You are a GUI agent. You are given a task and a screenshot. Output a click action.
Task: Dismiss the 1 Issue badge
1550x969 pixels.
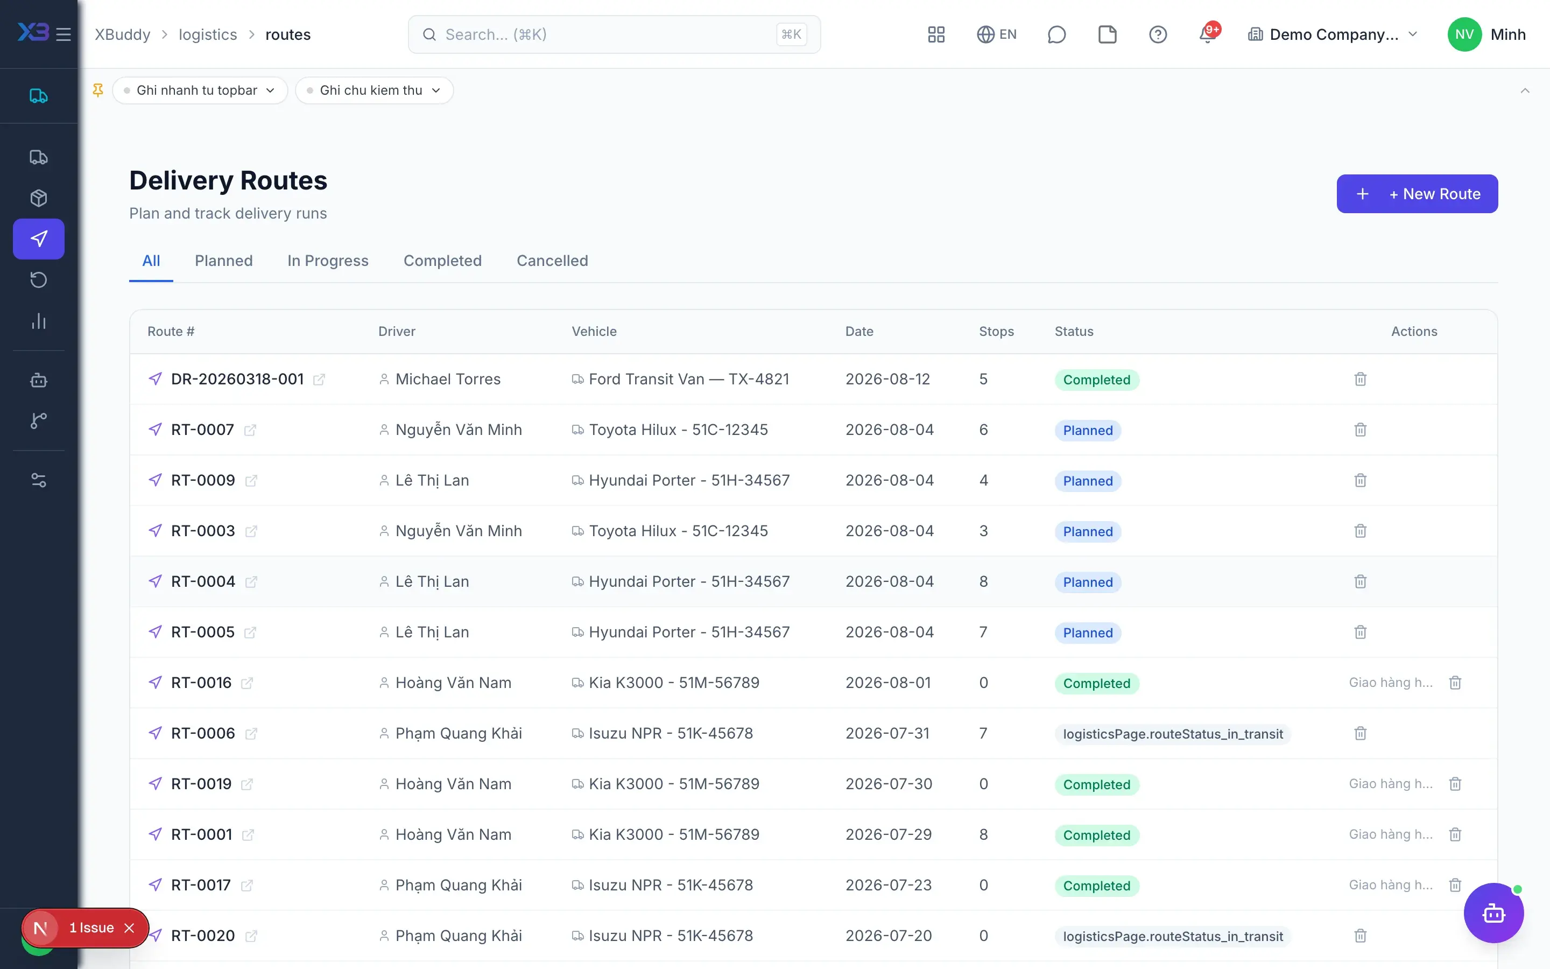(129, 928)
